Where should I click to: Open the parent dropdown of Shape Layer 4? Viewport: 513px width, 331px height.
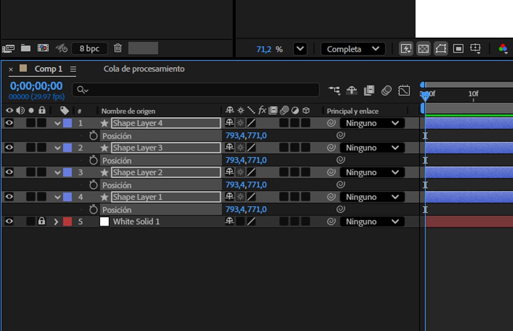click(372, 123)
